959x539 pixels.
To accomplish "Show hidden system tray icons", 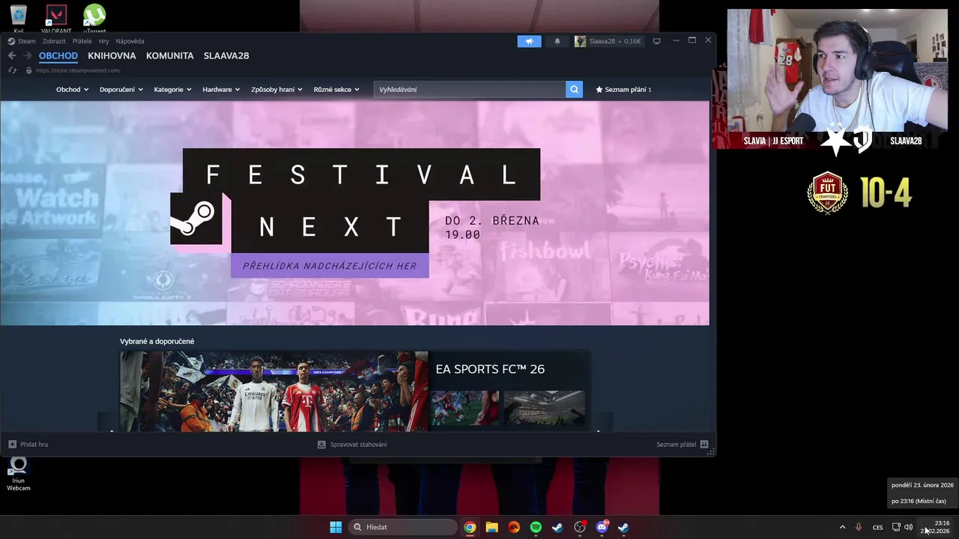I will pyautogui.click(x=842, y=527).
